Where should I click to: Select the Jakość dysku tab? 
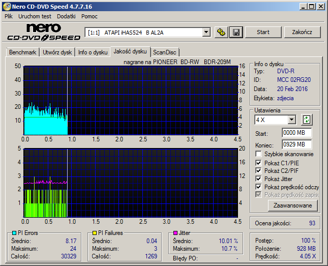(130, 51)
